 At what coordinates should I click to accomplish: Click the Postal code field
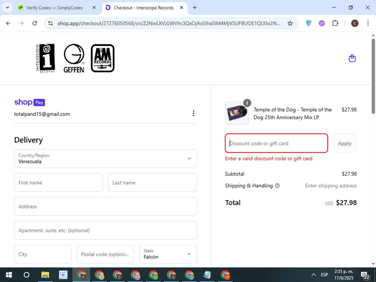pyautogui.click(x=105, y=254)
